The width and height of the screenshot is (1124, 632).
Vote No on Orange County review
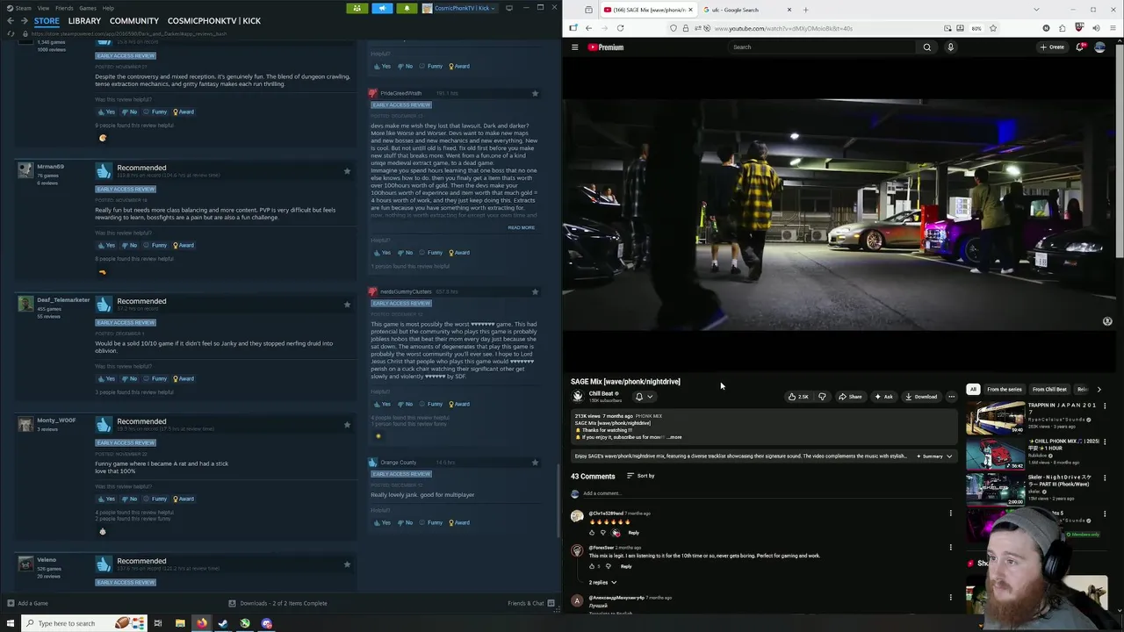(x=405, y=522)
